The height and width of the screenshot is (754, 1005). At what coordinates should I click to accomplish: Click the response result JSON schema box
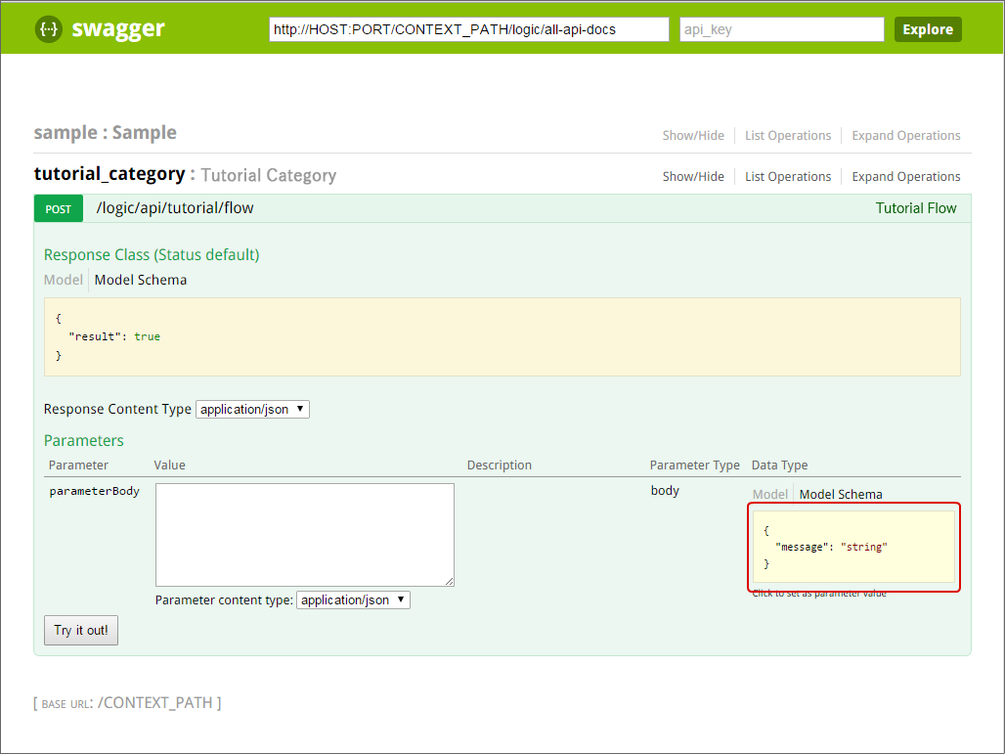[502, 336]
